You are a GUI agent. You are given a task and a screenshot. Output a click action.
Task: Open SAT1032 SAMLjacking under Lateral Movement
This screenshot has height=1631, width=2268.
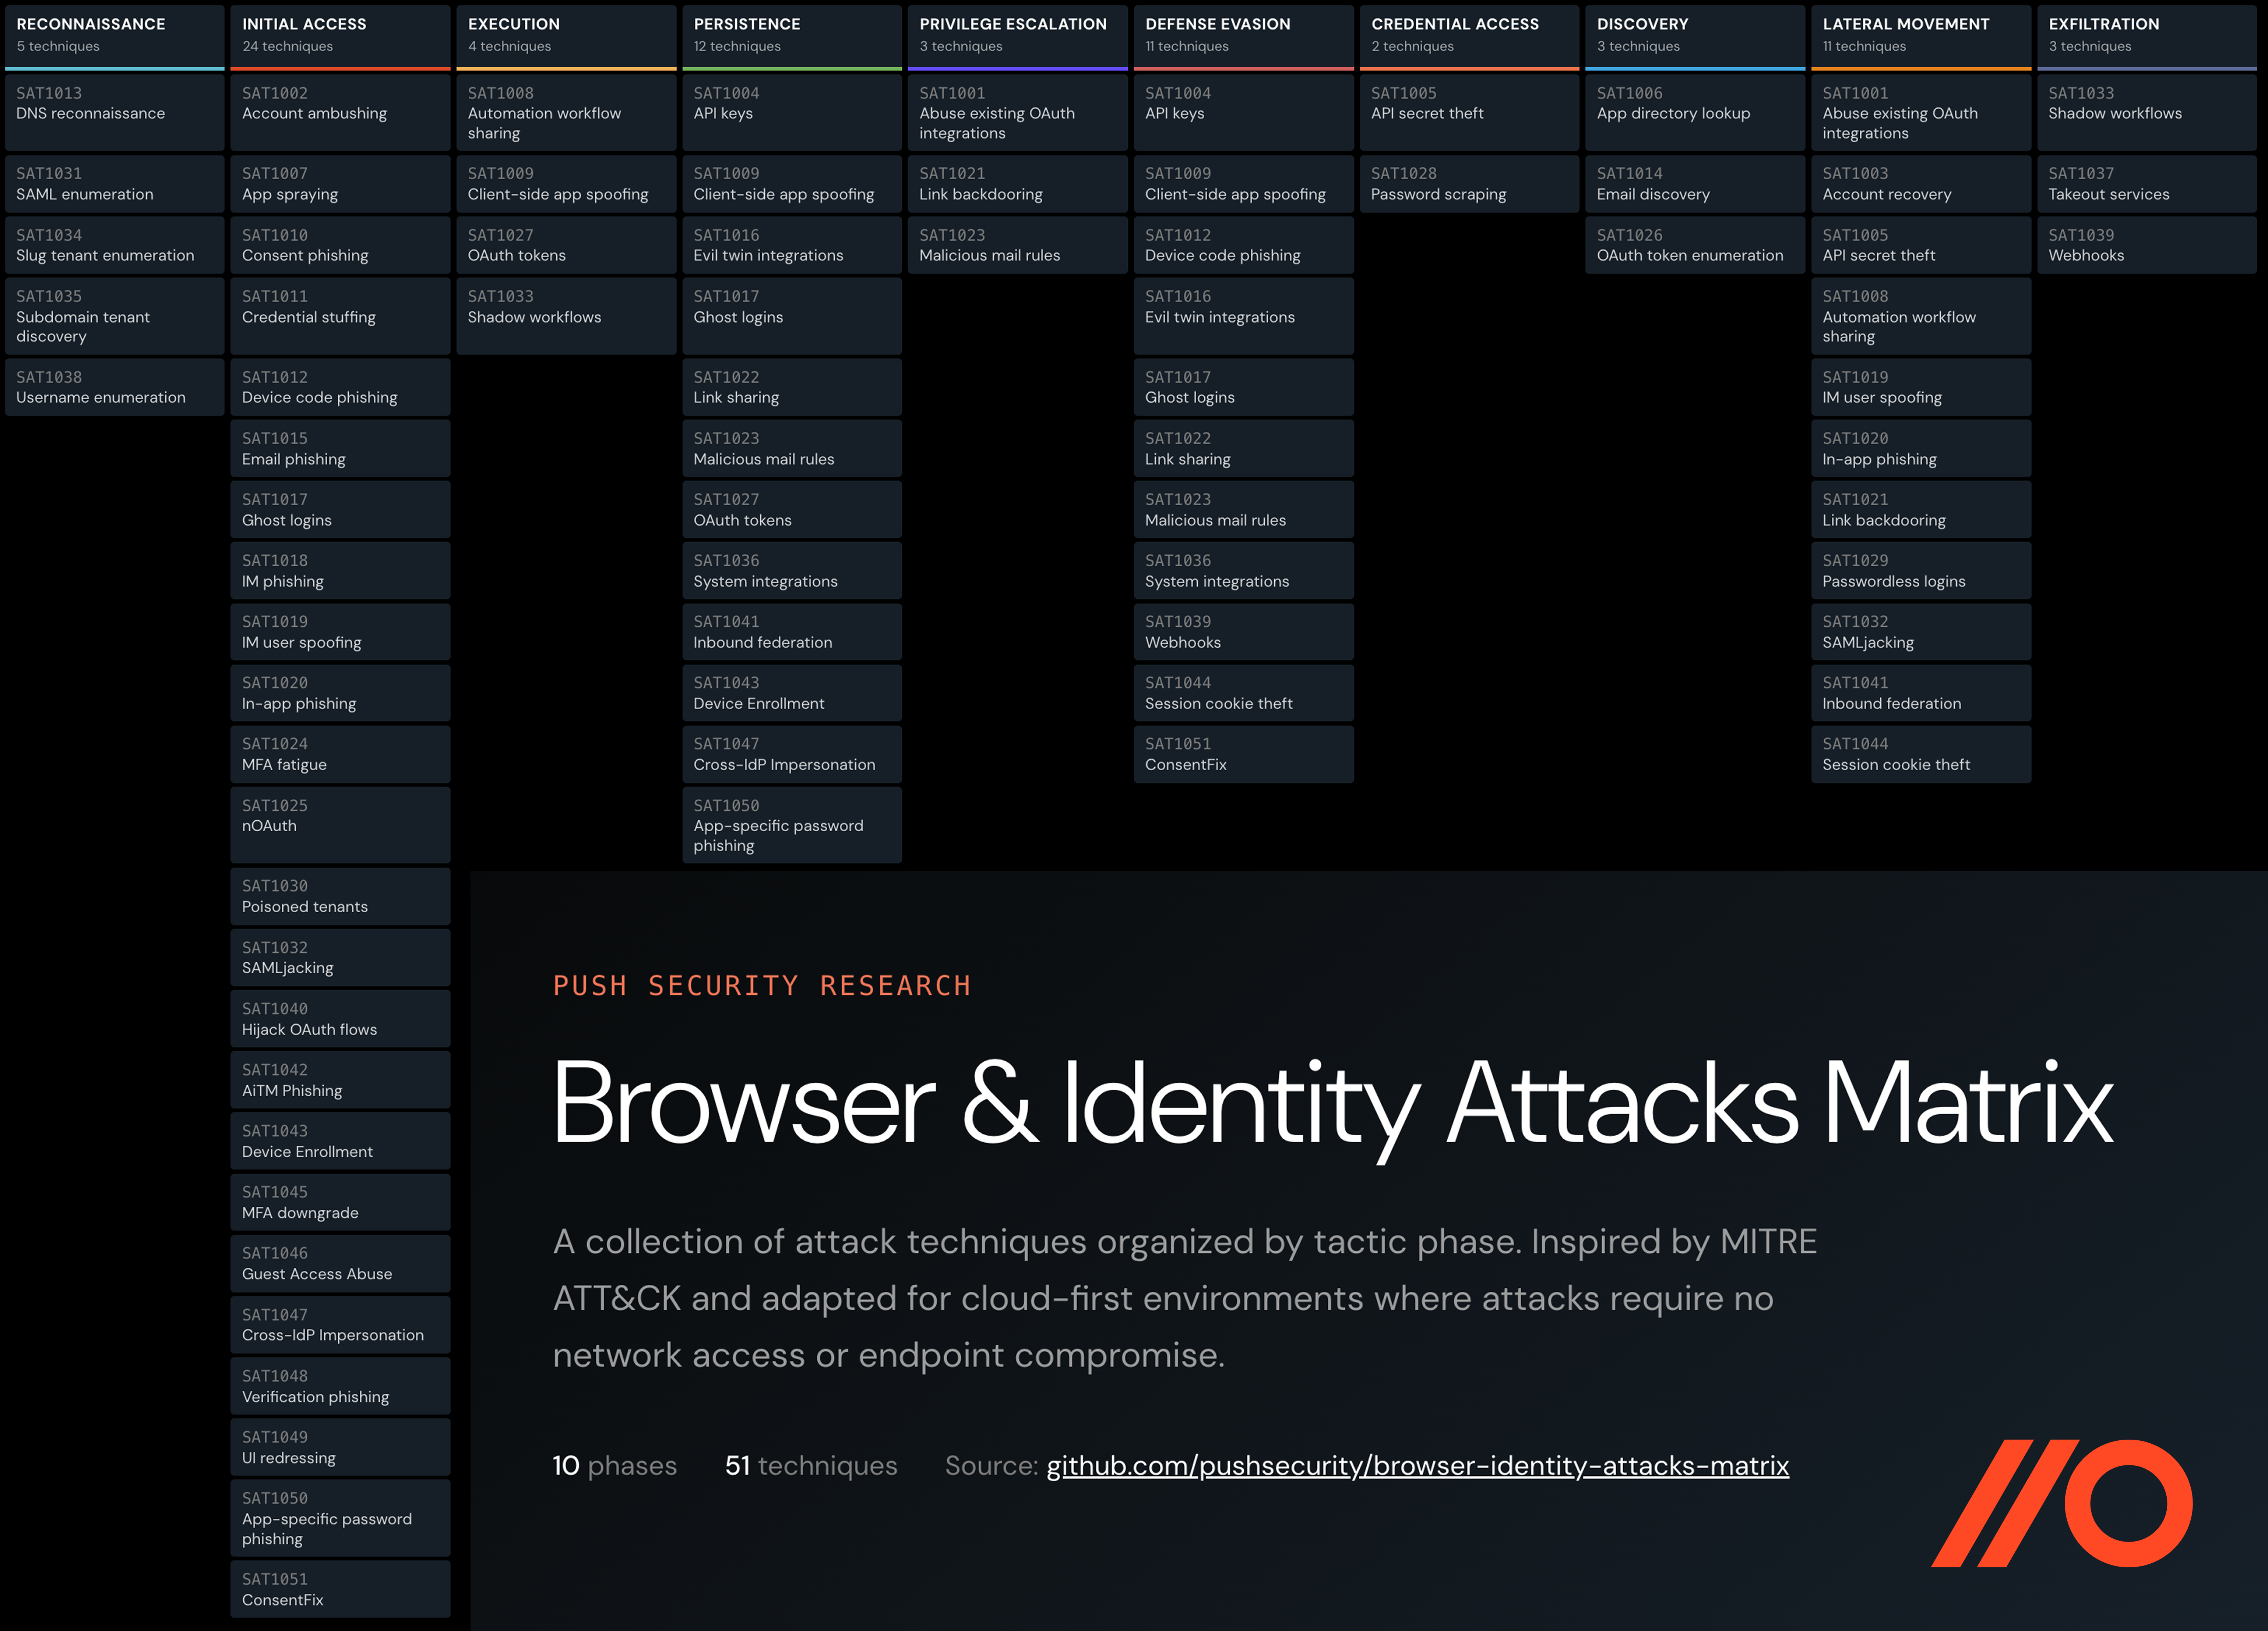click(1921, 631)
